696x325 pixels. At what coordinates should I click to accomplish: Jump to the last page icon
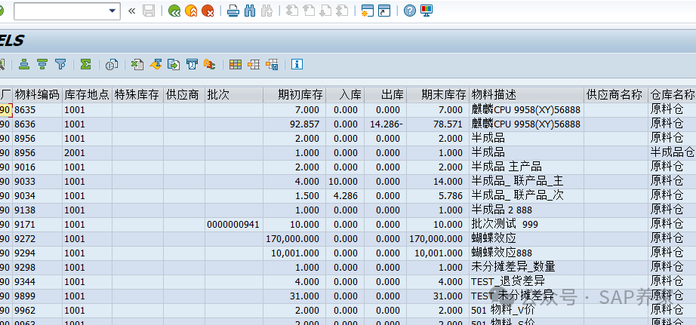click(342, 11)
